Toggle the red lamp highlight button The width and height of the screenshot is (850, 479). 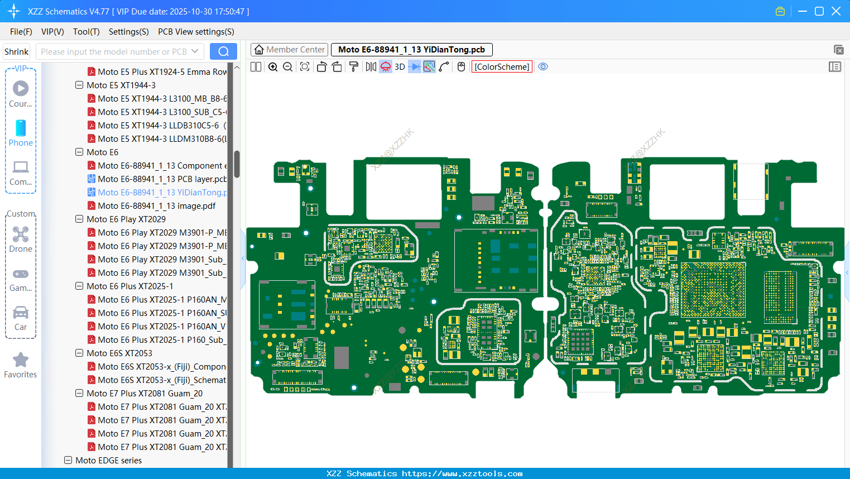click(x=386, y=67)
